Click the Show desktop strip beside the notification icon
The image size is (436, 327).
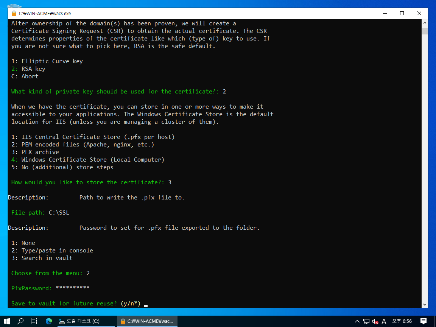pos(435,321)
